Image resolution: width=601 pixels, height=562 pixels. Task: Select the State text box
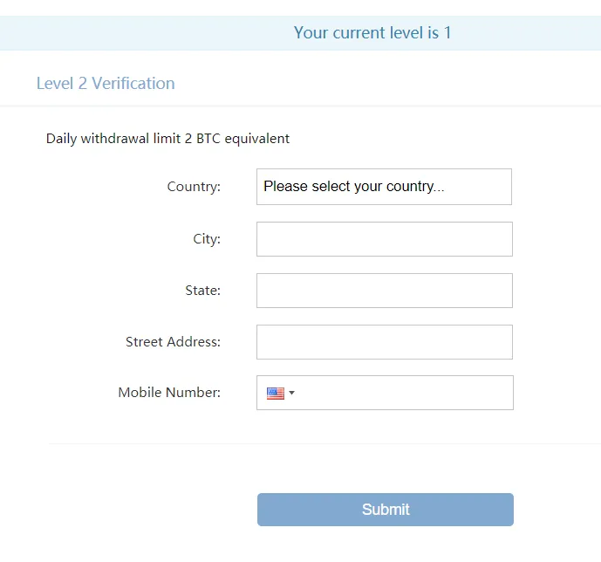pos(385,291)
